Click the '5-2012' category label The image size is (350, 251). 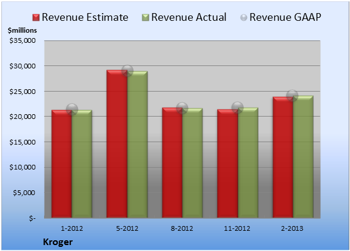coord(127,228)
